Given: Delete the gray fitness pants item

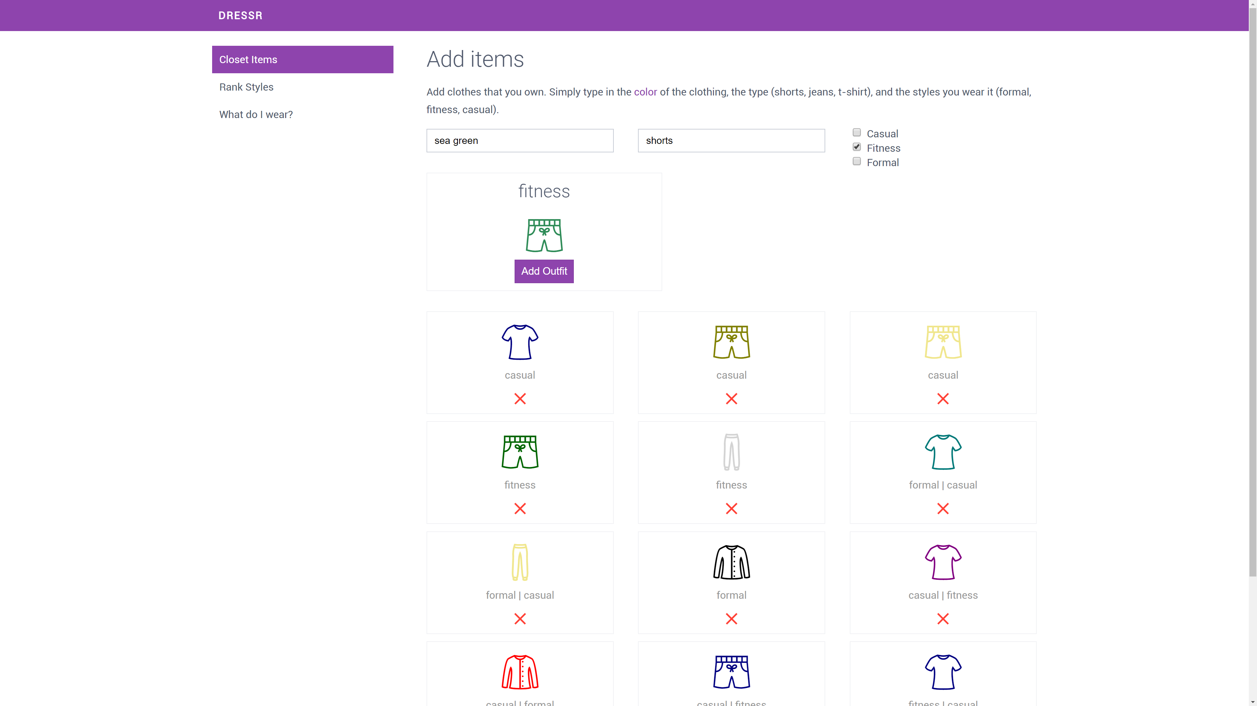Looking at the screenshot, I should tap(731, 508).
